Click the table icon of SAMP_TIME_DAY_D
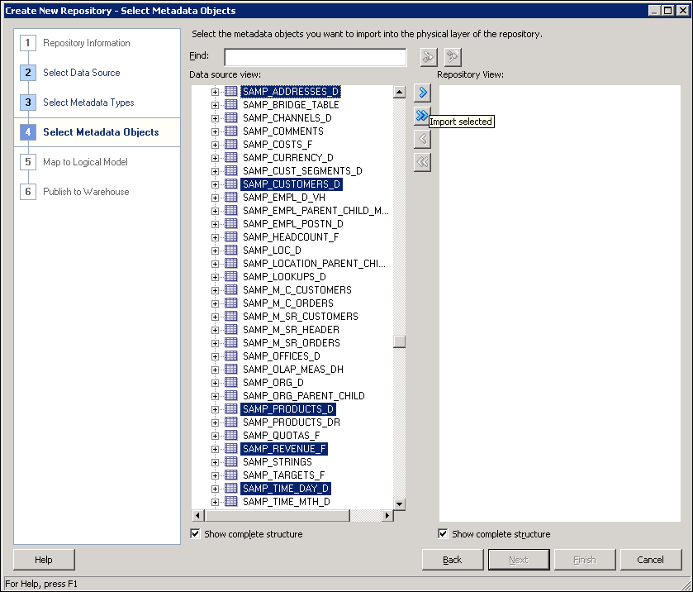 click(x=230, y=488)
